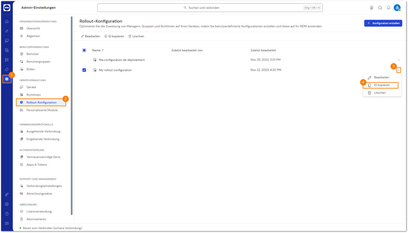Choose Bearbeiten in the context menu
The width and height of the screenshot is (408, 233).
382,77
